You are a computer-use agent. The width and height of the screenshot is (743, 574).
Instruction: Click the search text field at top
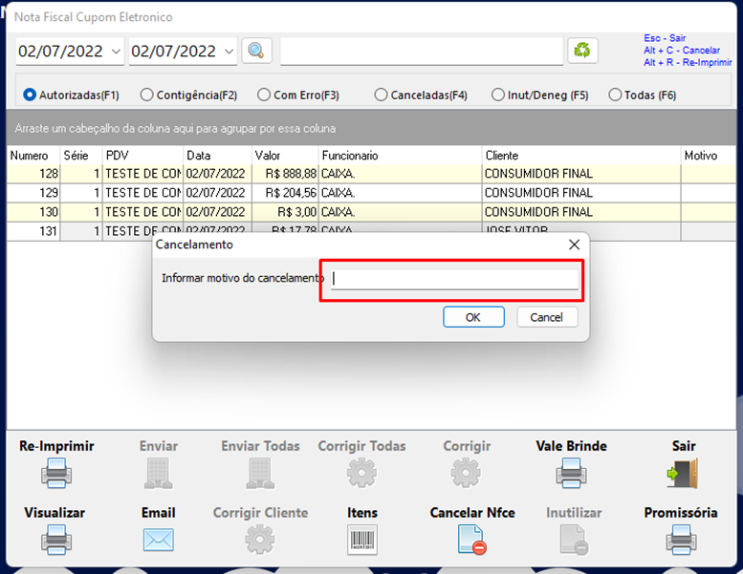[x=422, y=52]
